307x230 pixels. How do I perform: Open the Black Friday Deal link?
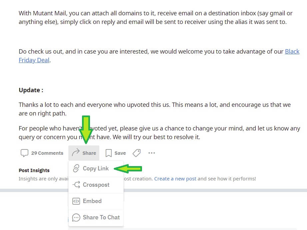point(159,56)
